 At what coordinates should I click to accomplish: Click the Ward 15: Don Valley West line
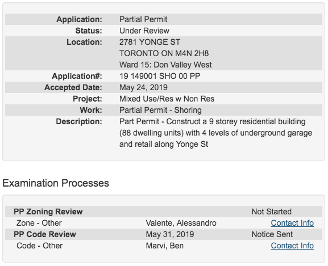(x=165, y=65)
